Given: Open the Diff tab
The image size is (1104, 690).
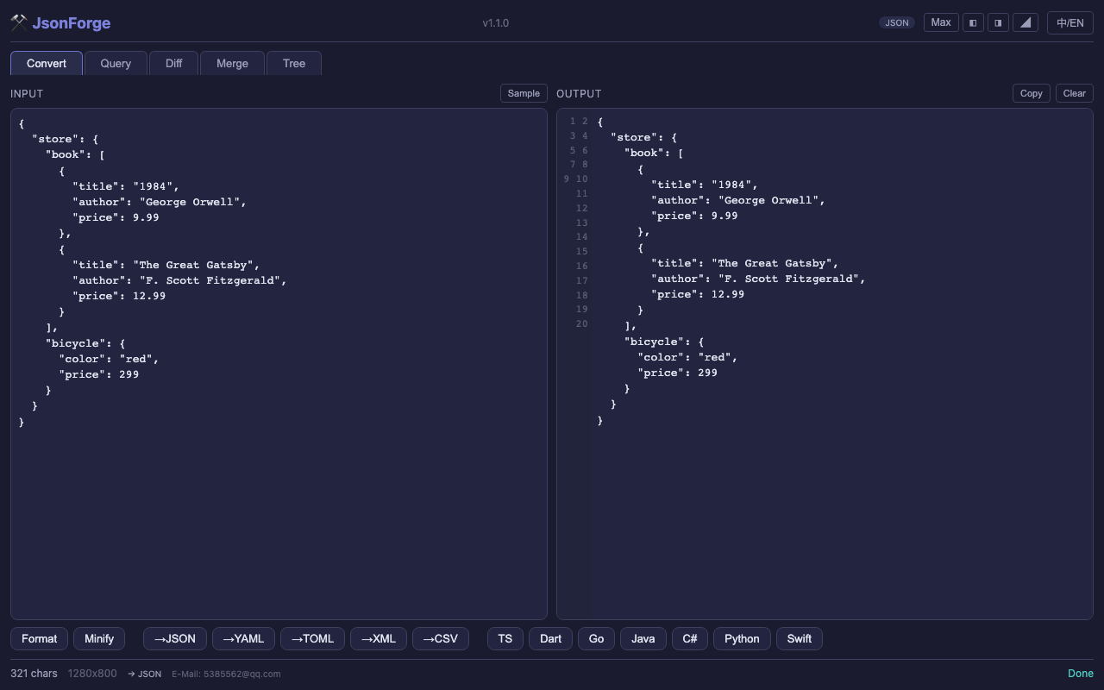Looking at the screenshot, I should [173, 63].
